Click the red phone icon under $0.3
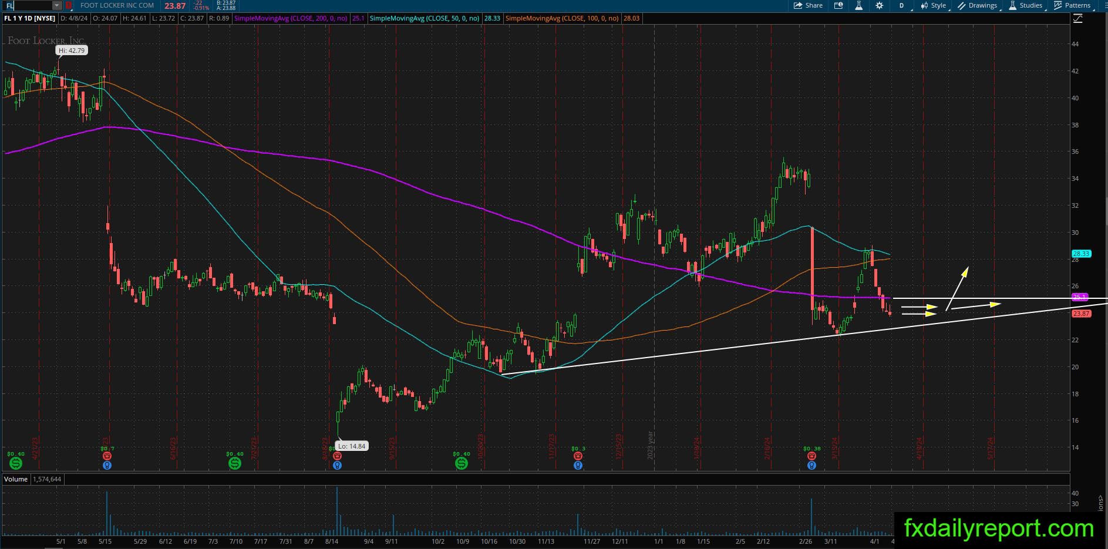This screenshot has width=1108, height=549. (x=578, y=456)
